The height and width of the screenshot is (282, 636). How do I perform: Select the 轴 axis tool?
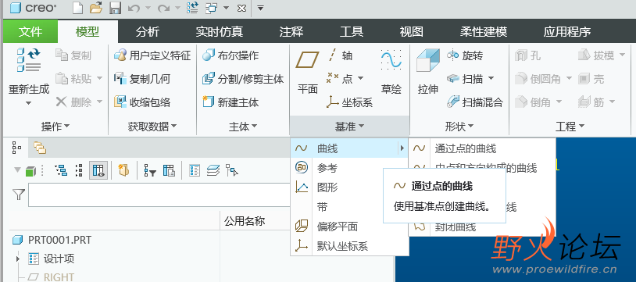340,55
